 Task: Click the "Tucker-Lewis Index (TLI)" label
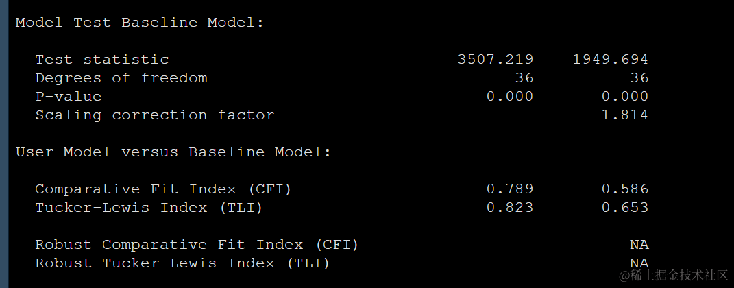[149, 208]
